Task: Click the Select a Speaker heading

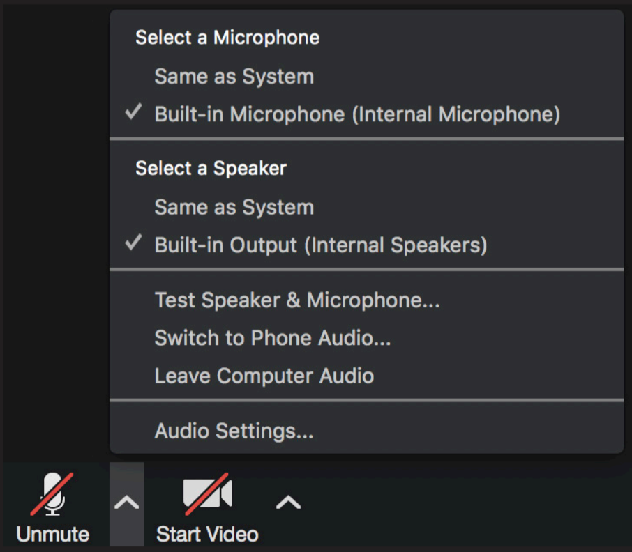Action: [211, 169]
